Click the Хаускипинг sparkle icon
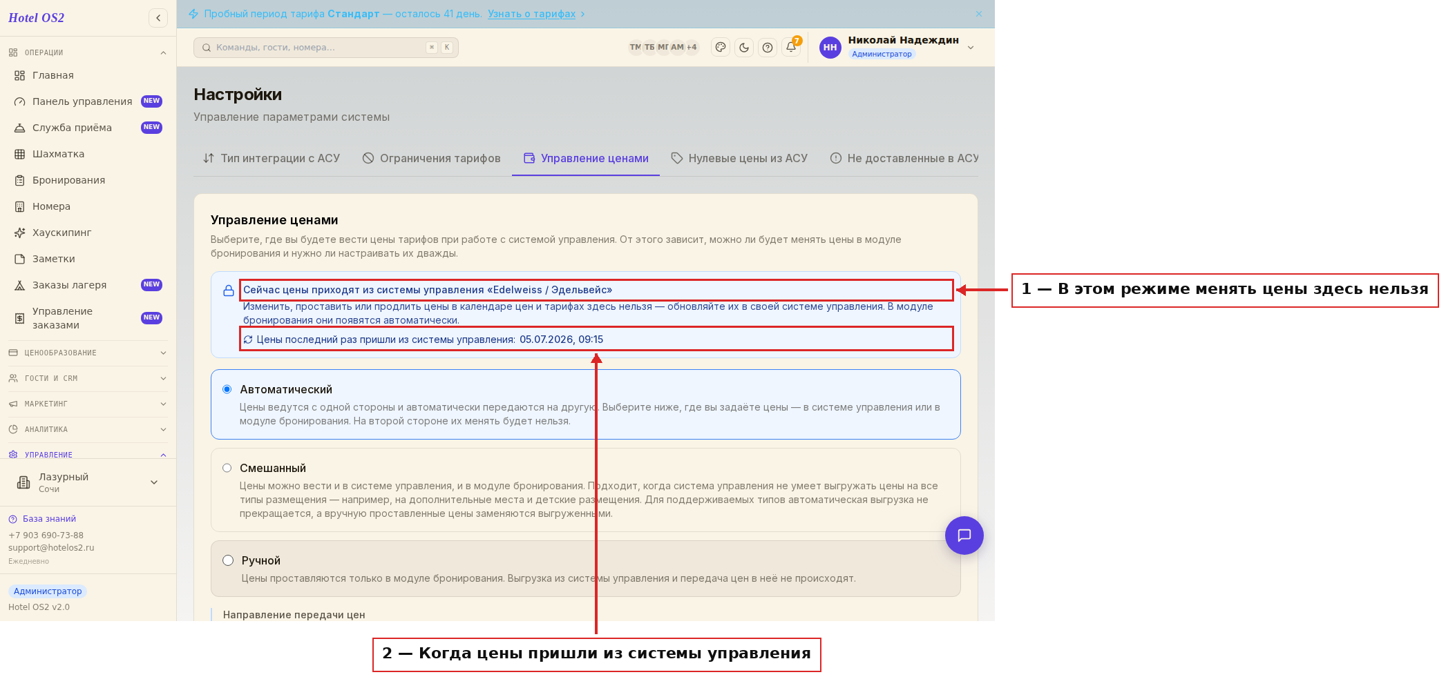 [x=20, y=233]
